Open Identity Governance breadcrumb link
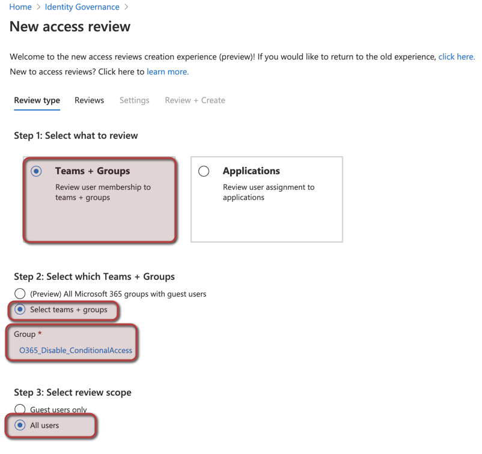Screen dimensions: 482x454 point(81,7)
